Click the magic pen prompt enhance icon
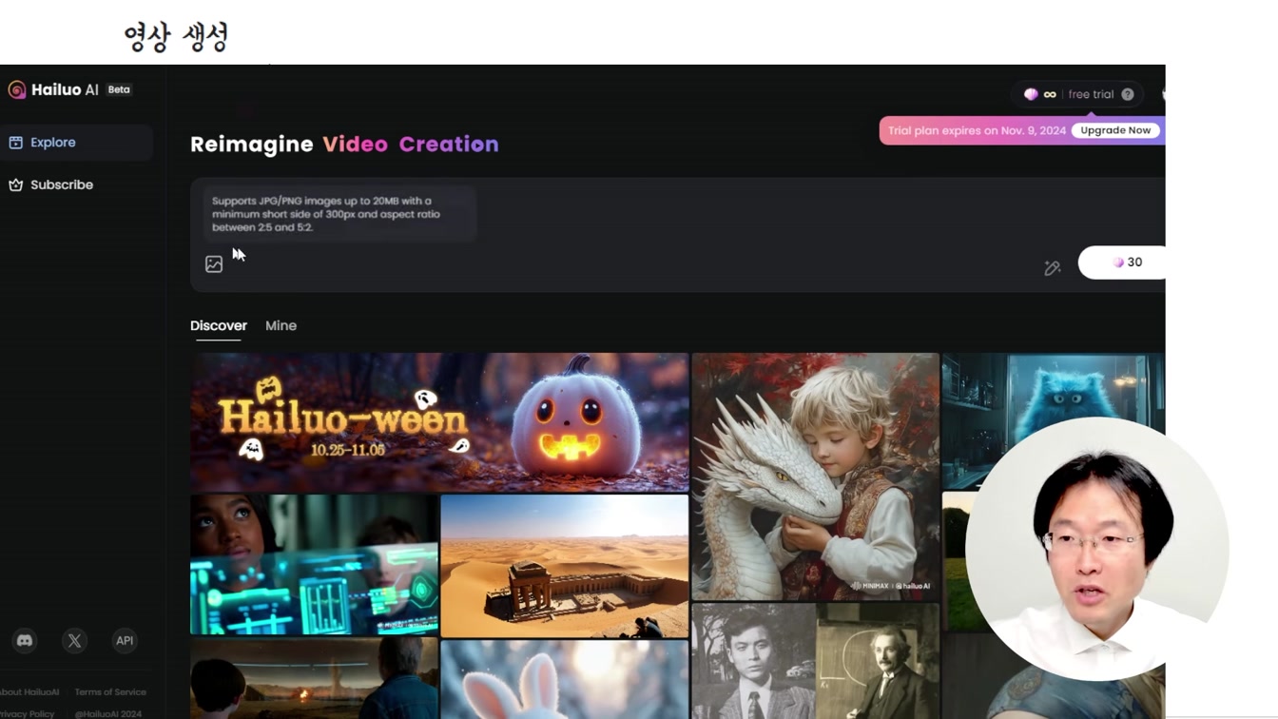The height and width of the screenshot is (719, 1278). 1052,268
